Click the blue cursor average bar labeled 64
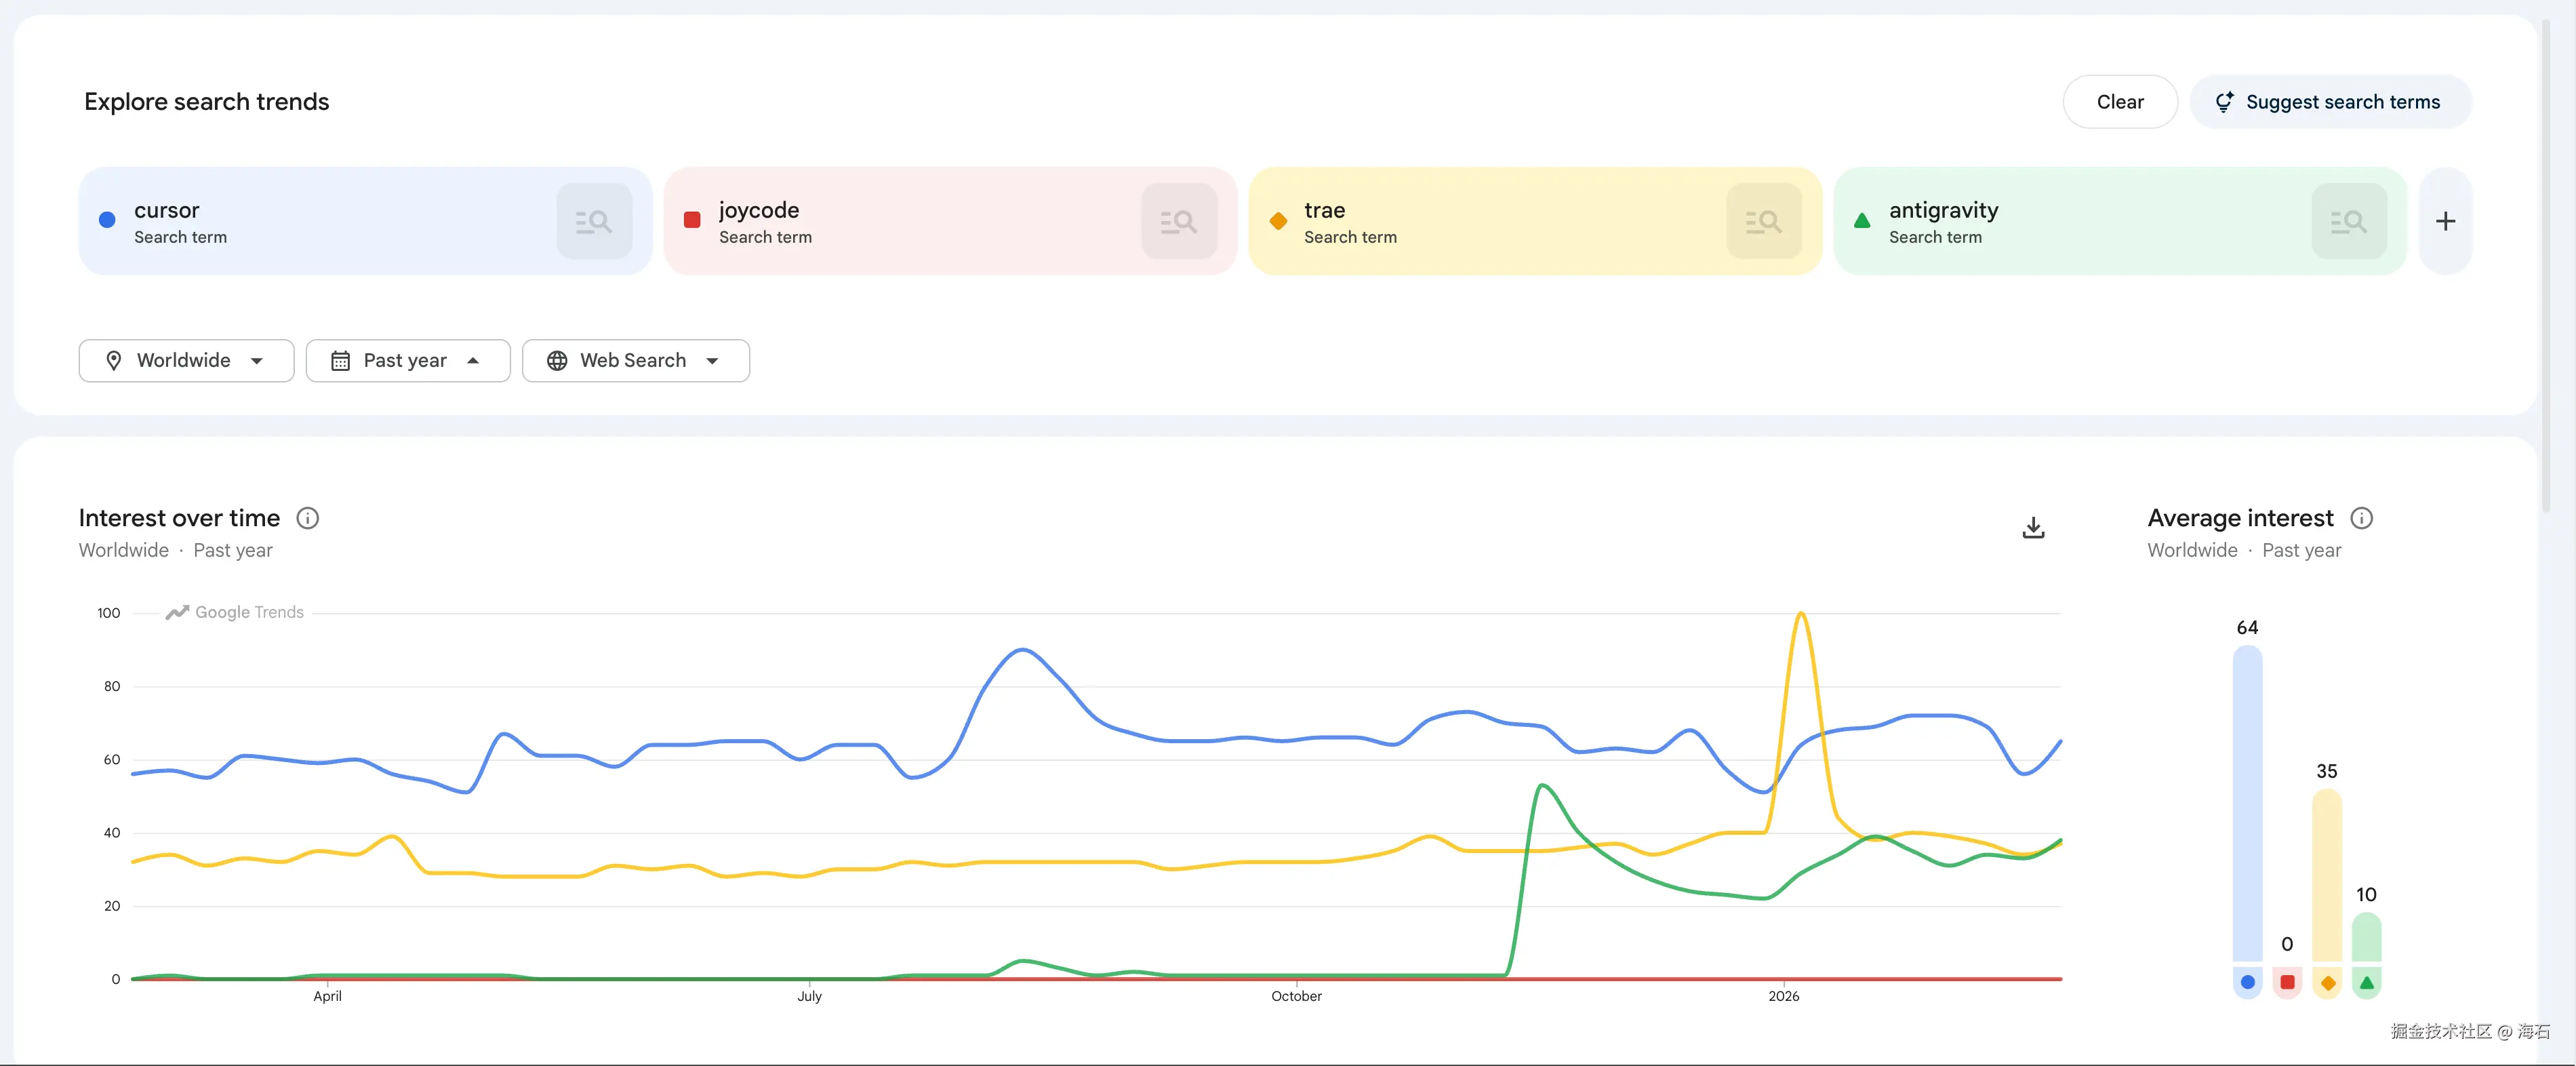This screenshot has width=2576, height=1066. tap(2247, 803)
